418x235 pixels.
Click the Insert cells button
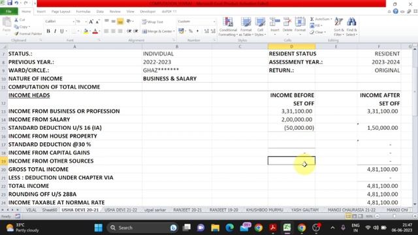[x=275, y=26]
